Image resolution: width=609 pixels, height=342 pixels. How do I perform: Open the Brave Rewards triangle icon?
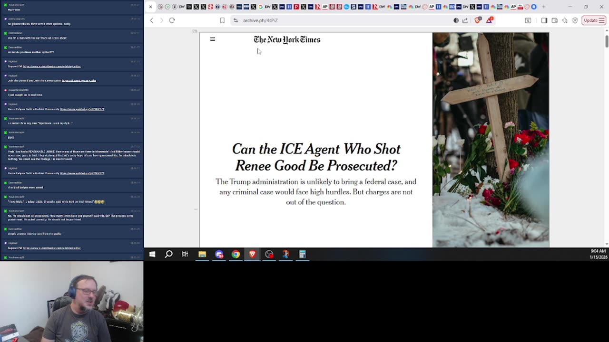pos(490,20)
